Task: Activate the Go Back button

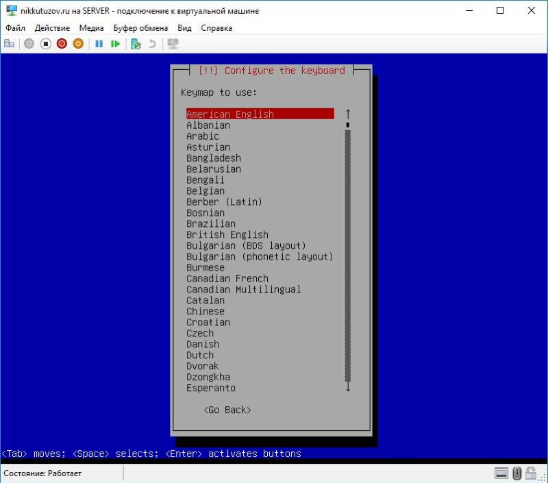Action: point(227,410)
